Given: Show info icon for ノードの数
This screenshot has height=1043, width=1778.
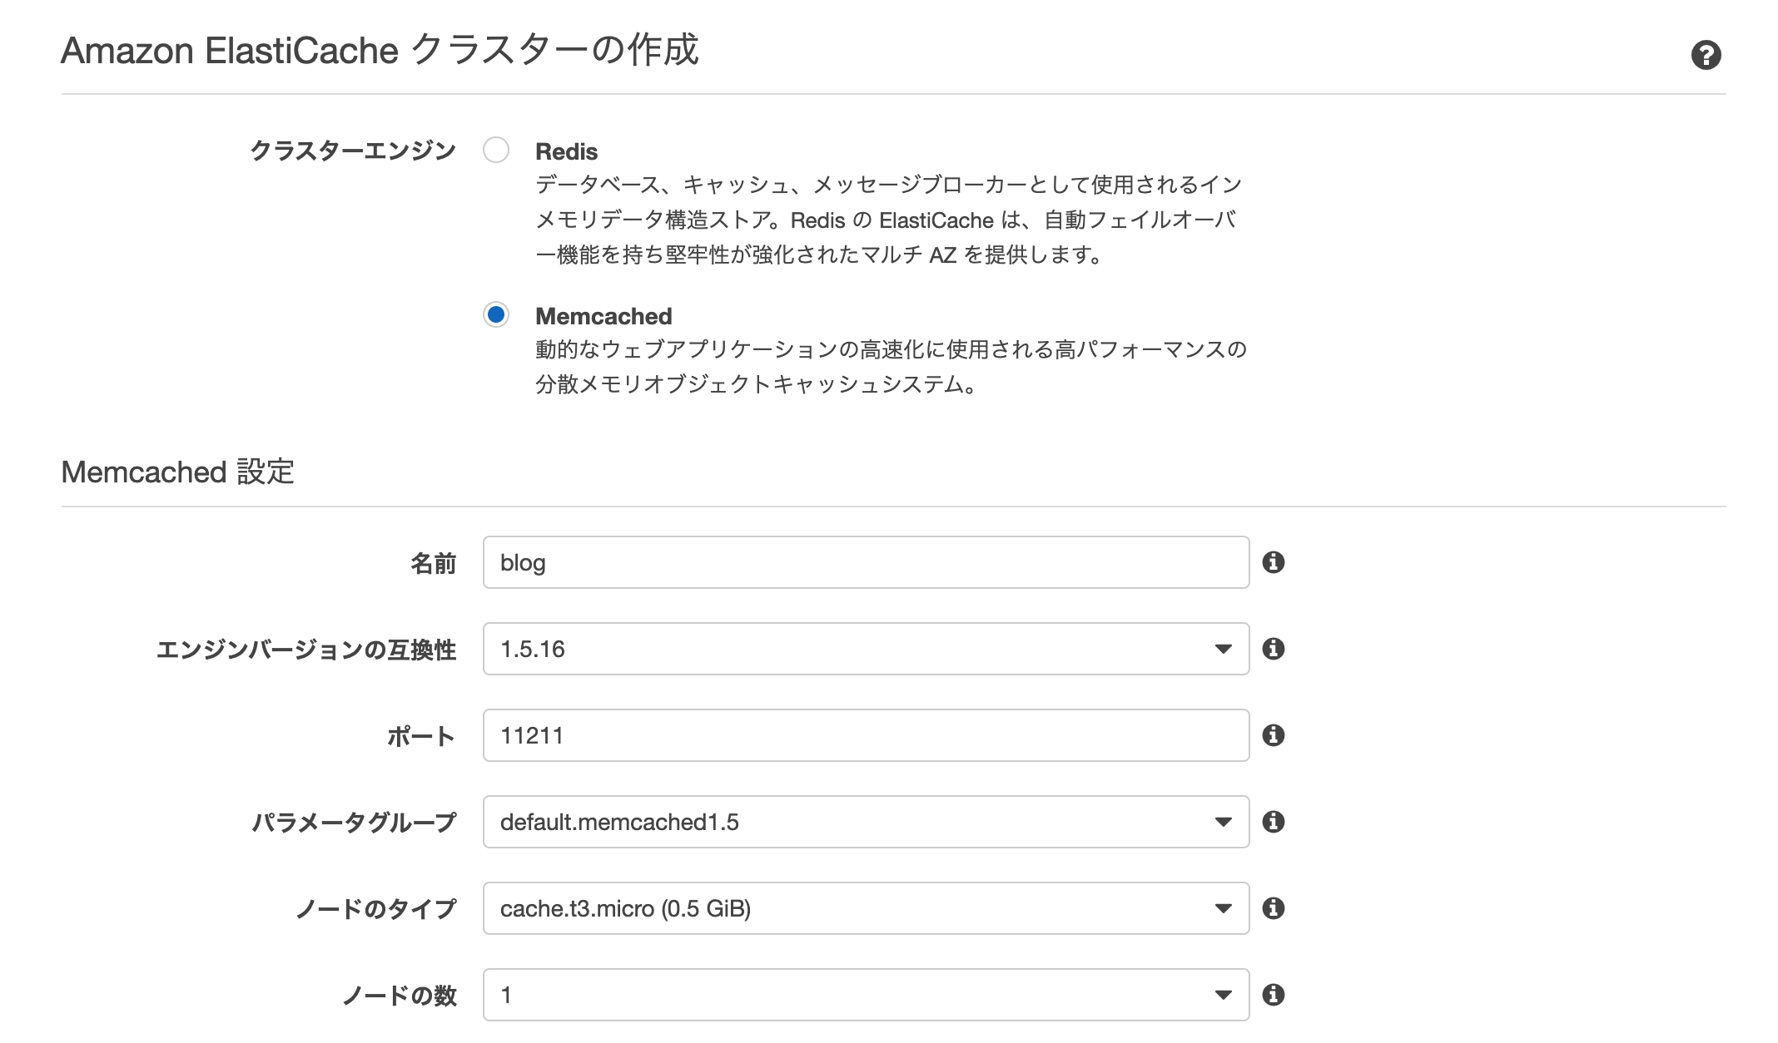Looking at the screenshot, I should coord(1273,995).
